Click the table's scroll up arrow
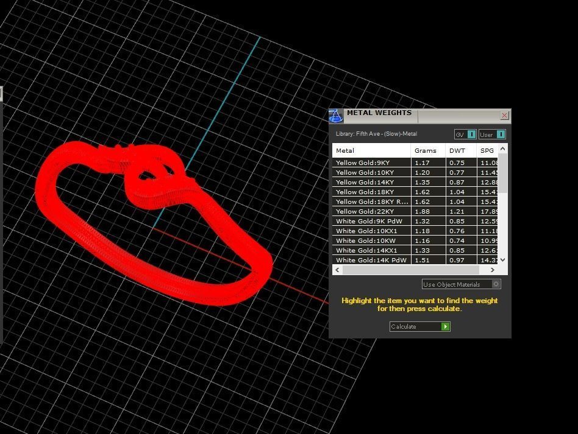Image resolution: width=578 pixels, height=434 pixels. (x=502, y=149)
